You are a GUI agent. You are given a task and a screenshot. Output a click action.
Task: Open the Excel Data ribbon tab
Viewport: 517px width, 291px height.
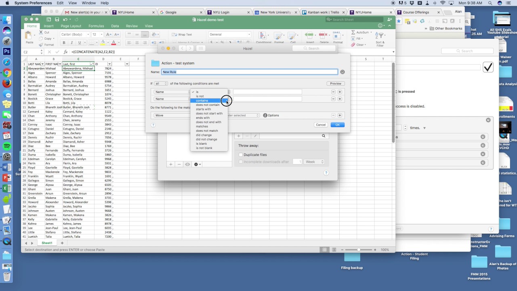pos(115,26)
